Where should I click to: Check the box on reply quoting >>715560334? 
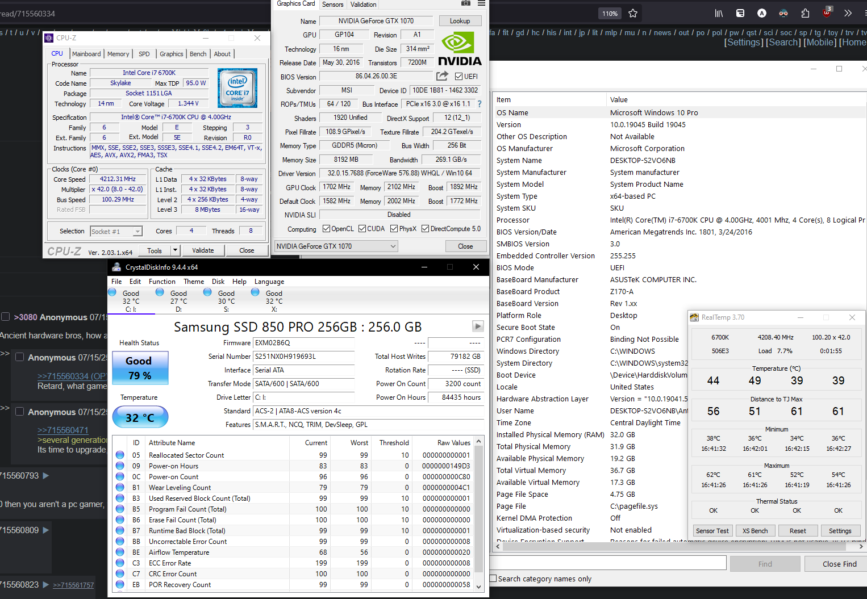click(19, 357)
